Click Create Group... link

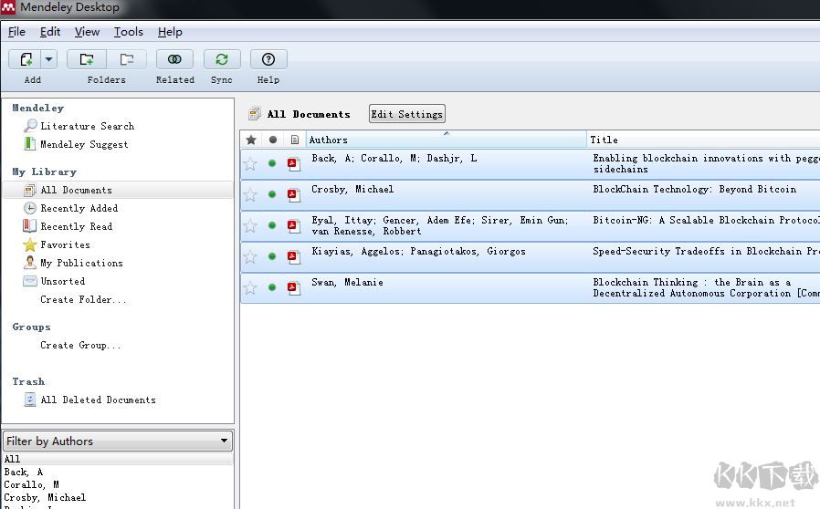point(80,345)
